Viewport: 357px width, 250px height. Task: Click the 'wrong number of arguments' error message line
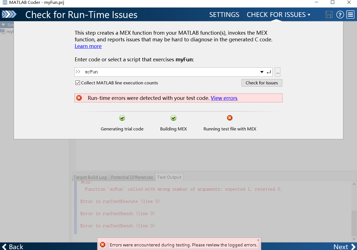(183, 189)
